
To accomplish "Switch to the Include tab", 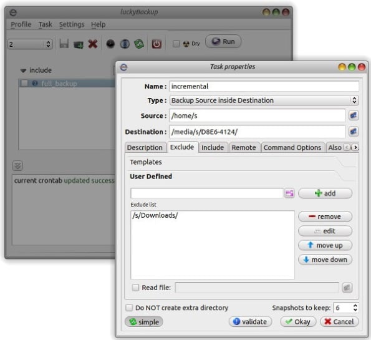I will point(213,147).
